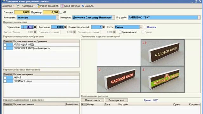Open calculator for Высота объема field
The height and width of the screenshot is (114, 203).
point(35,32)
